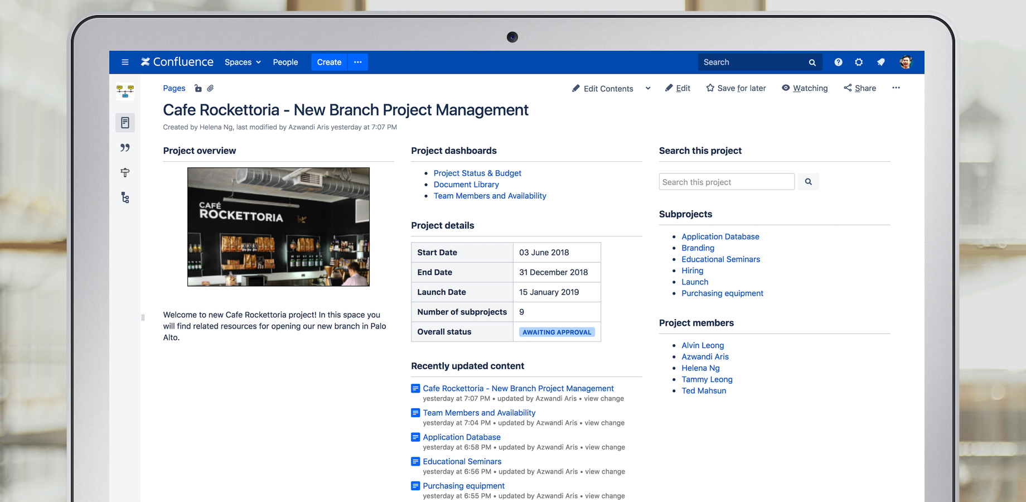Open recently updated Application Database link
Screen dimensions: 1026x502
pos(462,437)
